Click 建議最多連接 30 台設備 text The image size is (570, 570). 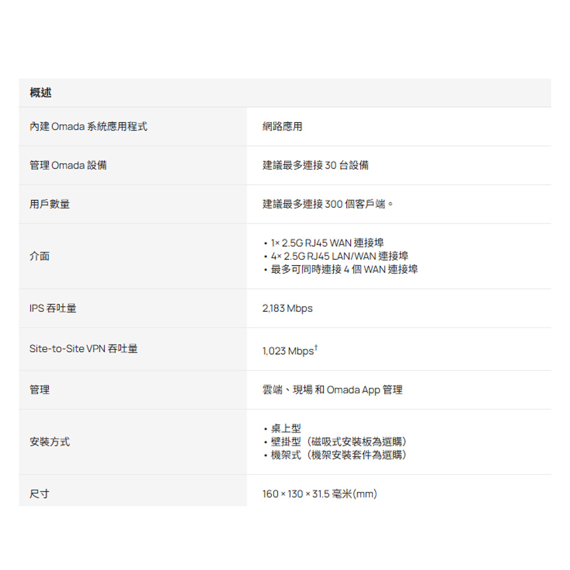click(x=316, y=165)
